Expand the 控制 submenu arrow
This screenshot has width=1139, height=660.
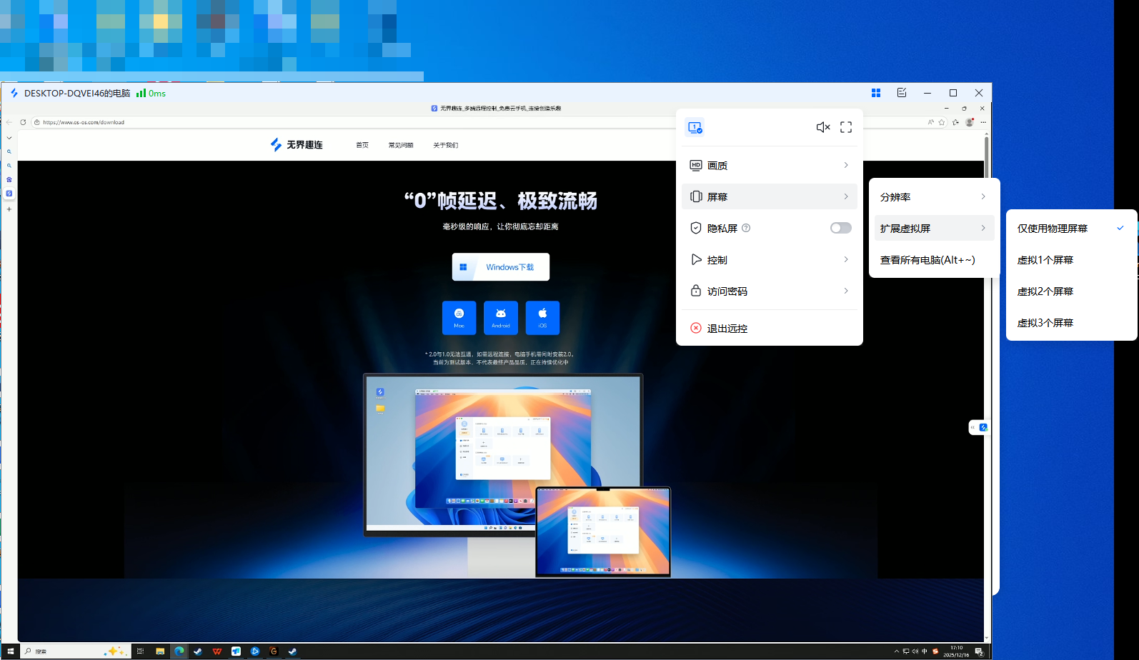coord(846,259)
